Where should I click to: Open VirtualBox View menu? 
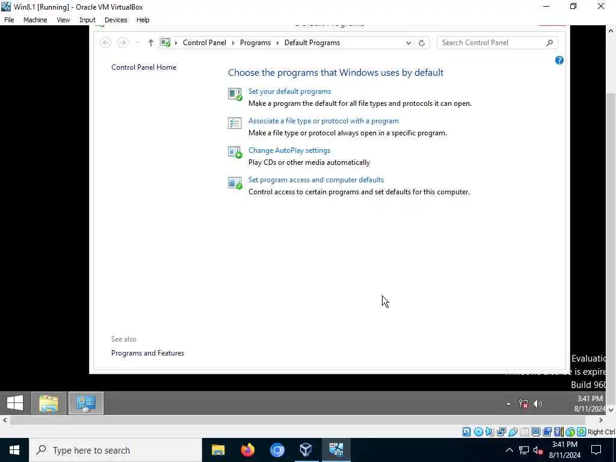(63, 20)
